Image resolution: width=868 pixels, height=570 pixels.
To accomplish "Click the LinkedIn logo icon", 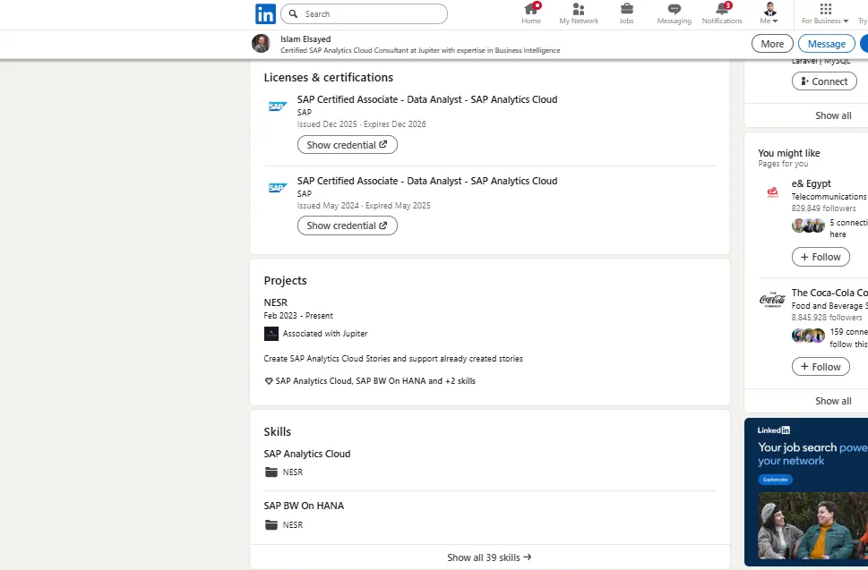I will pos(265,13).
